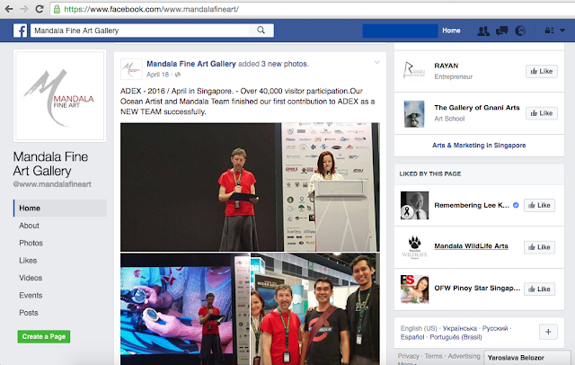Open the 3 new photos link
575x365 pixels.
tap(285, 64)
